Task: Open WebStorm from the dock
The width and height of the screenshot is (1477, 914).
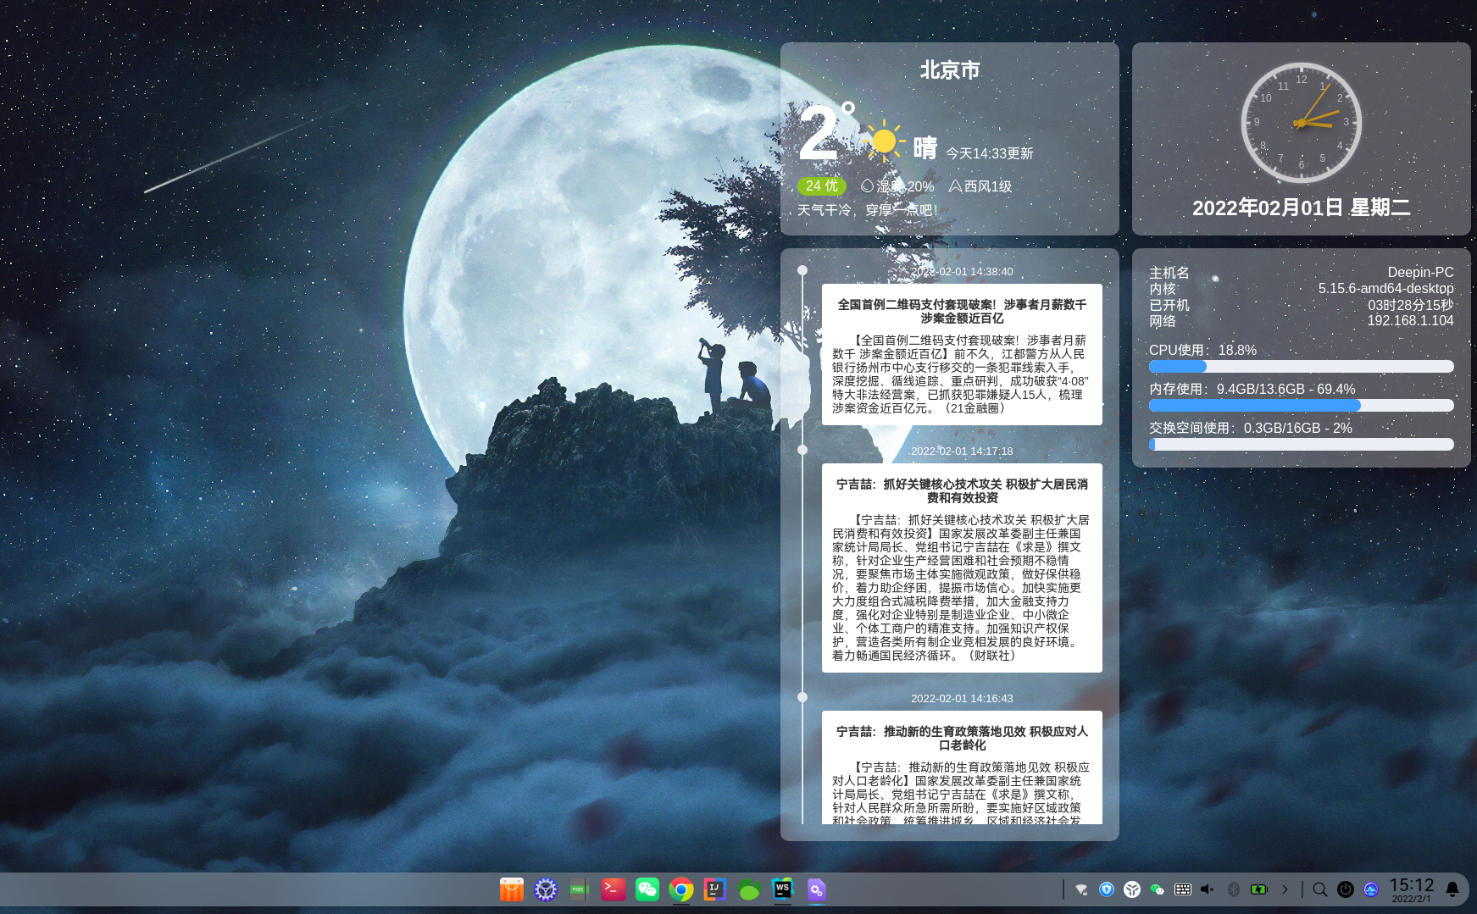Action: 782,889
